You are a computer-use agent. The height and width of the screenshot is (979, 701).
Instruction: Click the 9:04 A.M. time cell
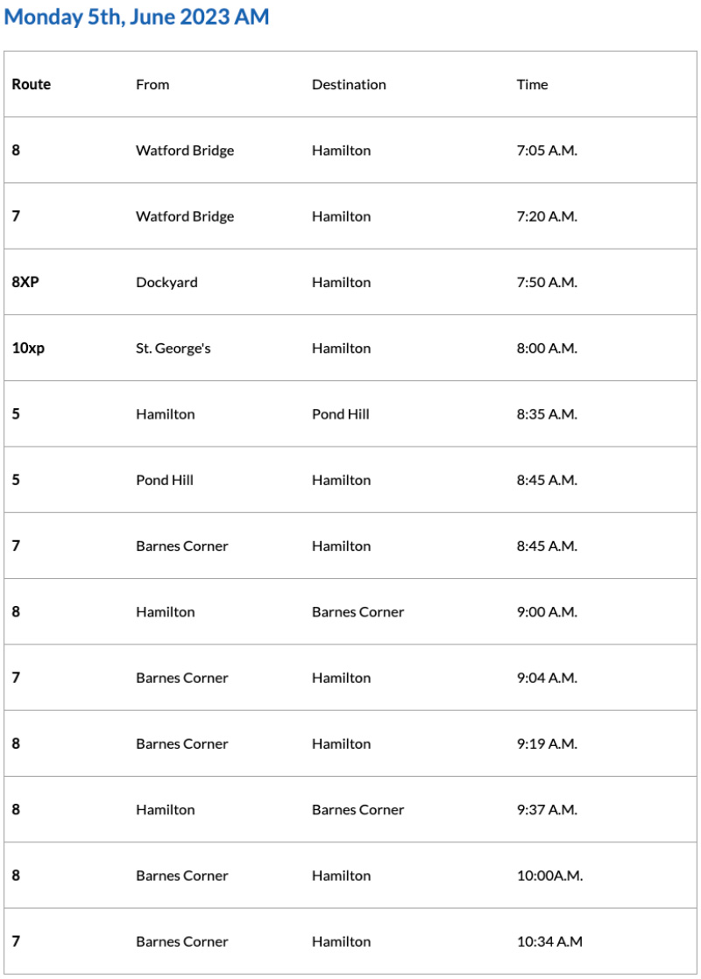point(547,678)
